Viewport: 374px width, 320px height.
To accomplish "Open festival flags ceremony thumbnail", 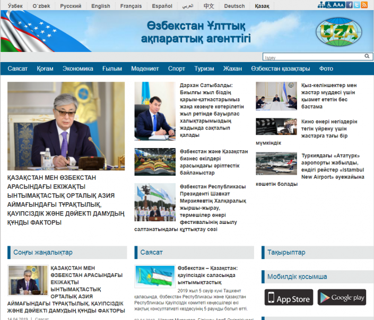I will [x=155, y=202].
